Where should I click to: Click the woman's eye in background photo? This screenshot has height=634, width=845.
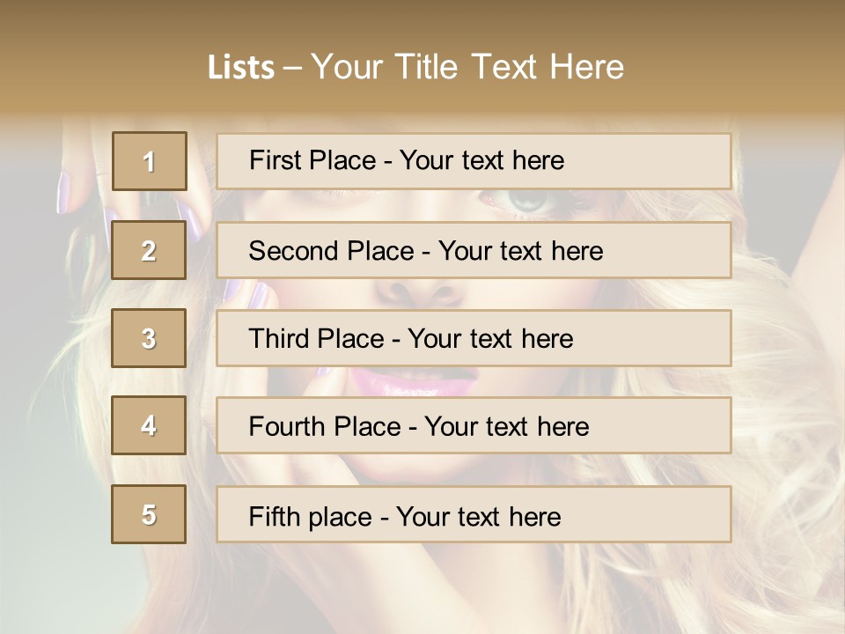click(525, 202)
